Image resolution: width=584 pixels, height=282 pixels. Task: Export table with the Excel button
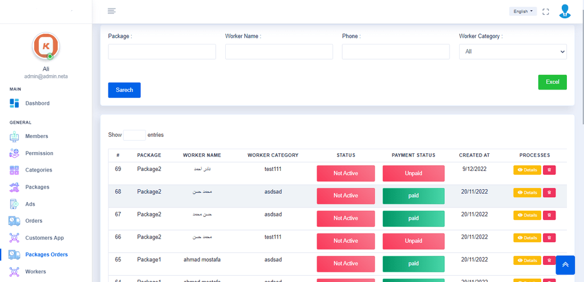[x=552, y=82]
